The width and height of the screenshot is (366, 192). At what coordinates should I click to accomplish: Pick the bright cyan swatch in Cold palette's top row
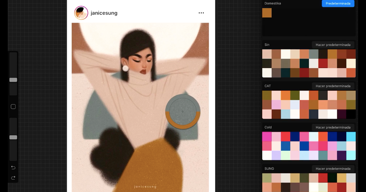[351, 136]
